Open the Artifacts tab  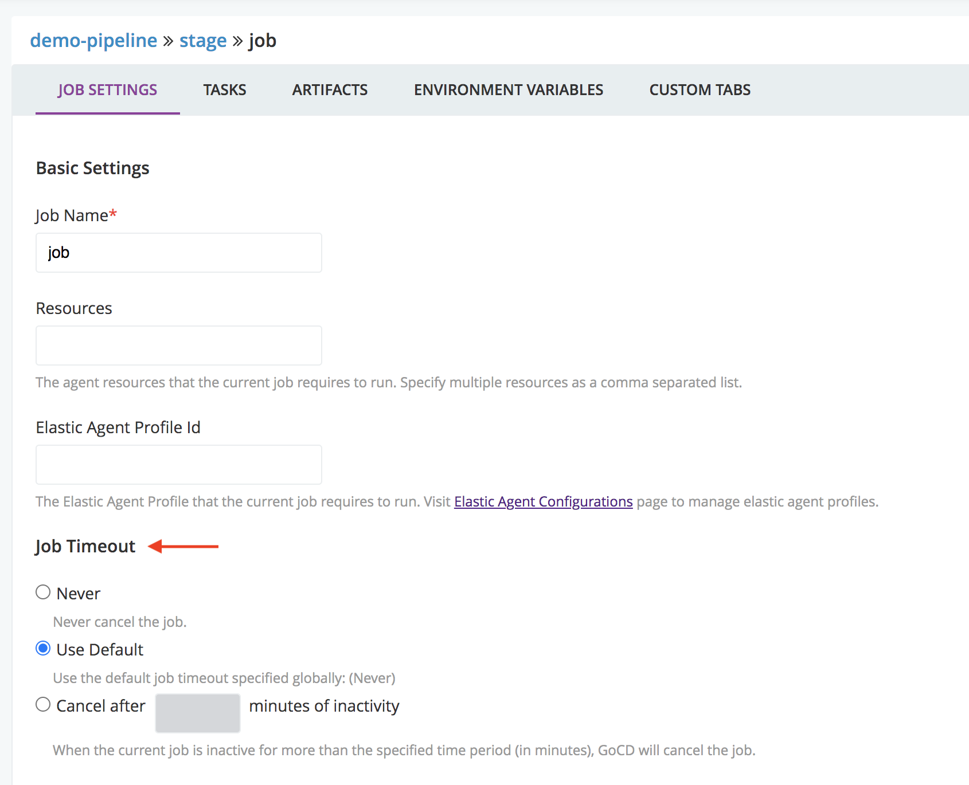tap(330, 90)
